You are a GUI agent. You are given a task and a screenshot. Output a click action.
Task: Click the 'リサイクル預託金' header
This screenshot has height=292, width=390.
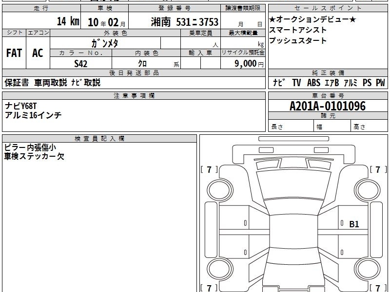point(243,53)
